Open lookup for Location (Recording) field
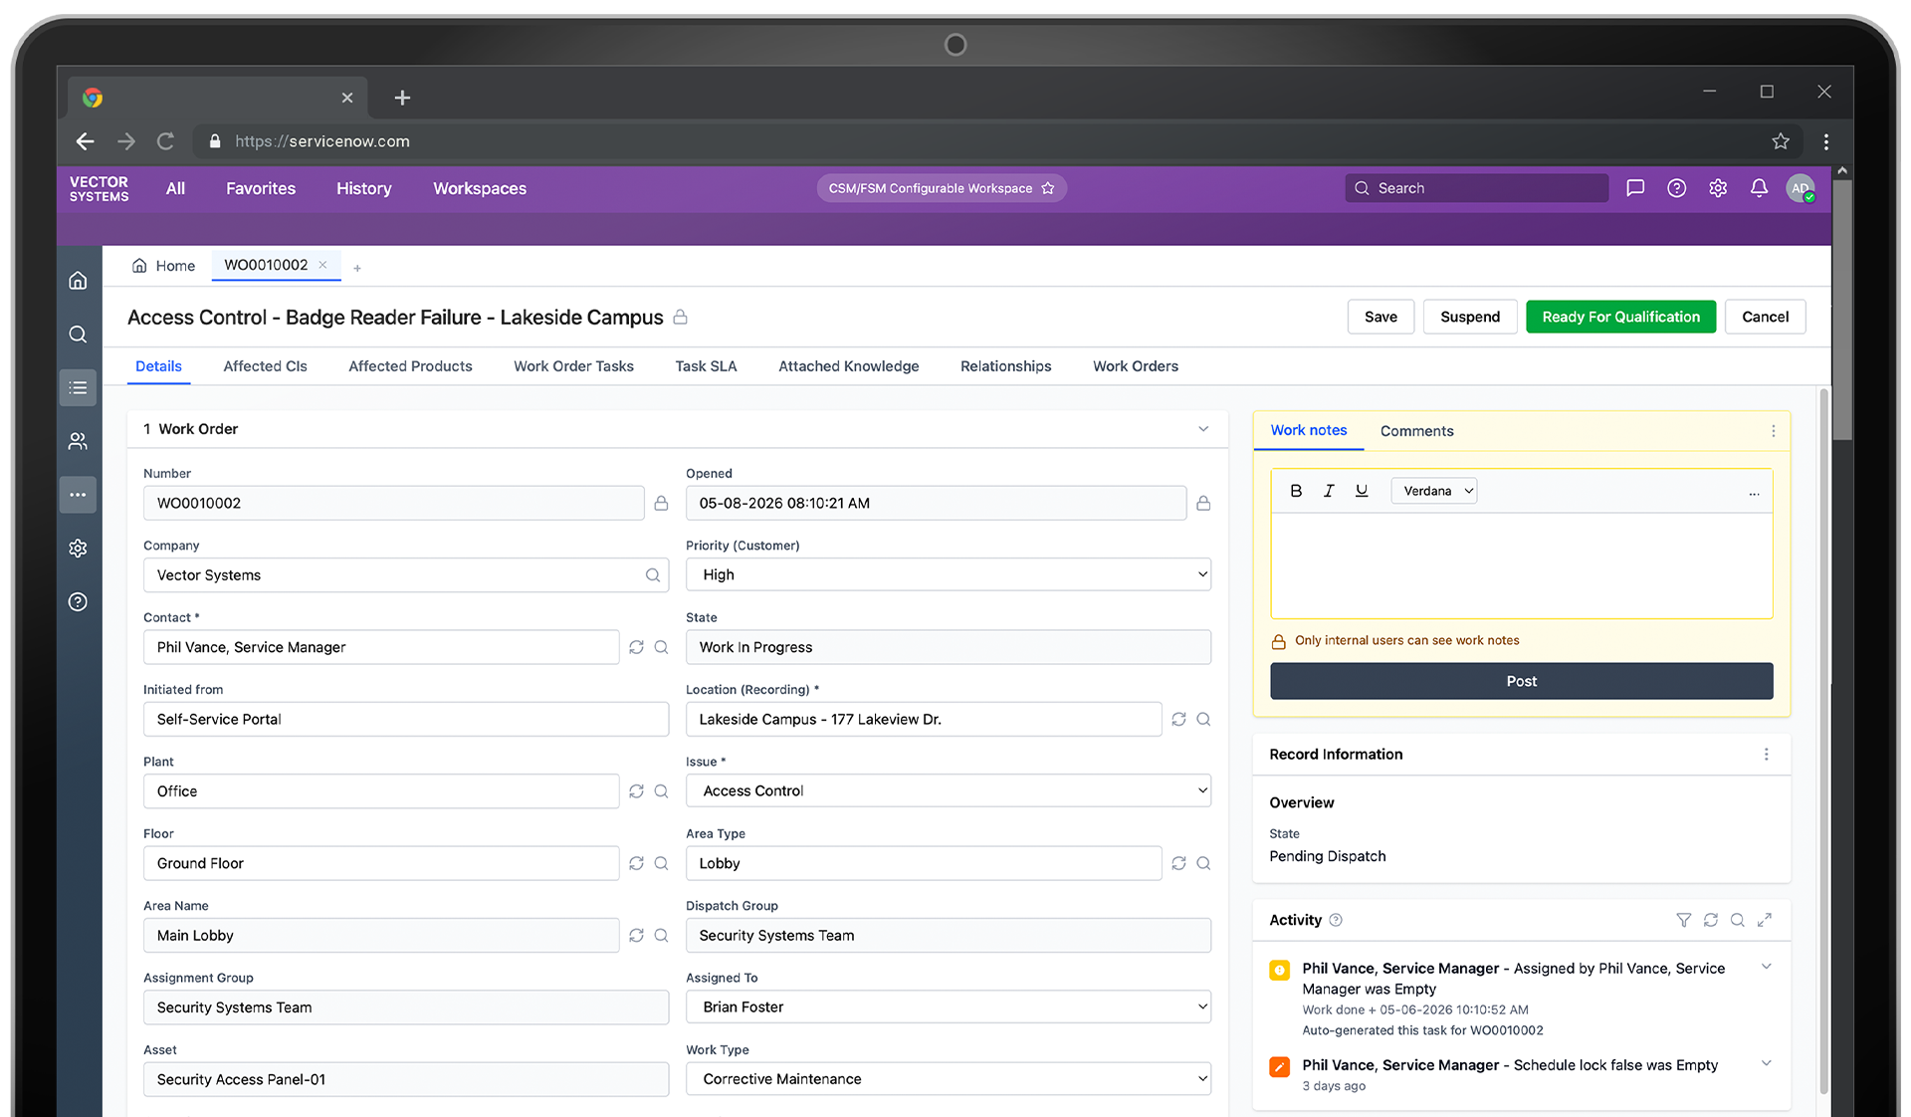1911x1117 pixels. click(1203, 719)
